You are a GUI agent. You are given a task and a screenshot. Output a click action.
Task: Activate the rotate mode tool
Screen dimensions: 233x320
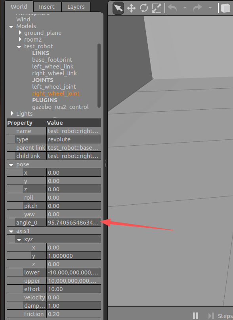(x=144, y=8)
